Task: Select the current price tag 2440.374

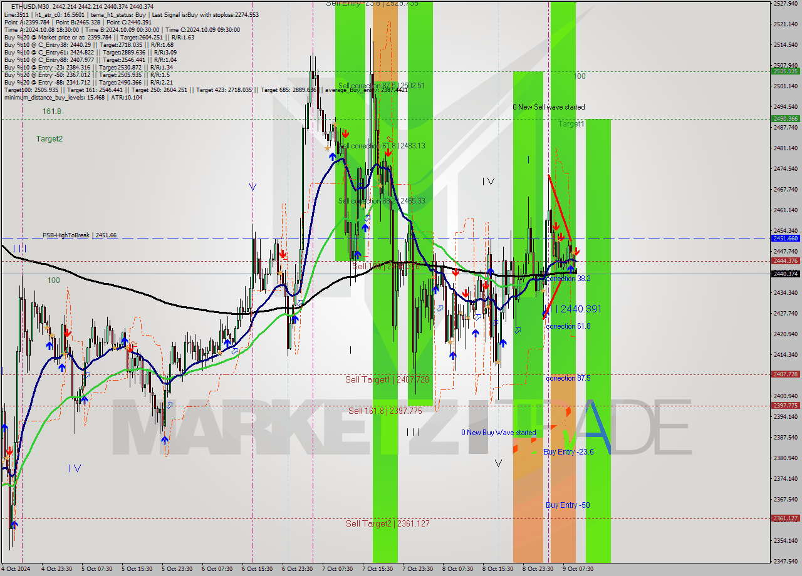Action: (785, 274)
